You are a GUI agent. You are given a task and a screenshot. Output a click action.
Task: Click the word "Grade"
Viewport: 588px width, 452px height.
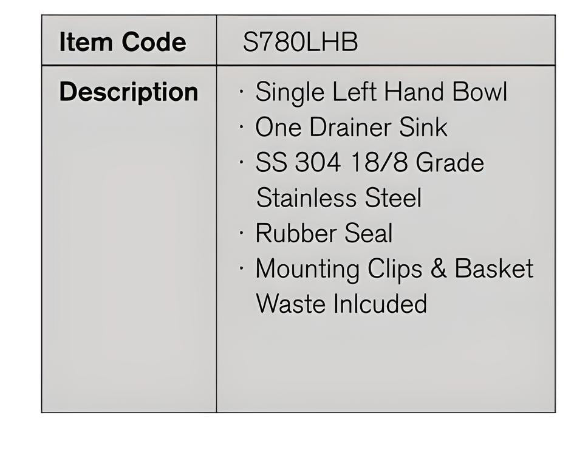tap(449, 163)
